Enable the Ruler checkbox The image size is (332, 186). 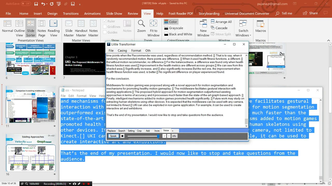(x=105, y=21)
